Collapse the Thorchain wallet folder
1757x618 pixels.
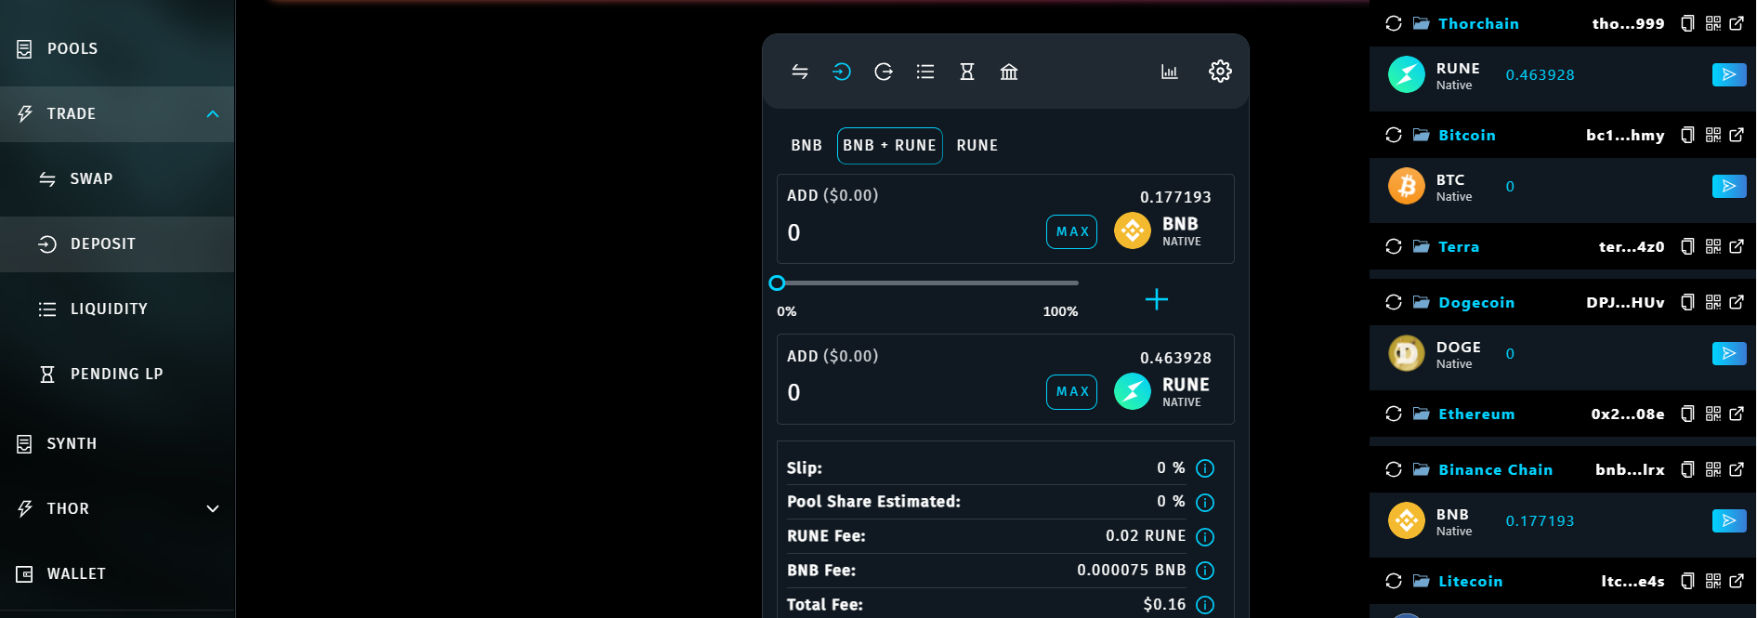tap(1422, 23)
